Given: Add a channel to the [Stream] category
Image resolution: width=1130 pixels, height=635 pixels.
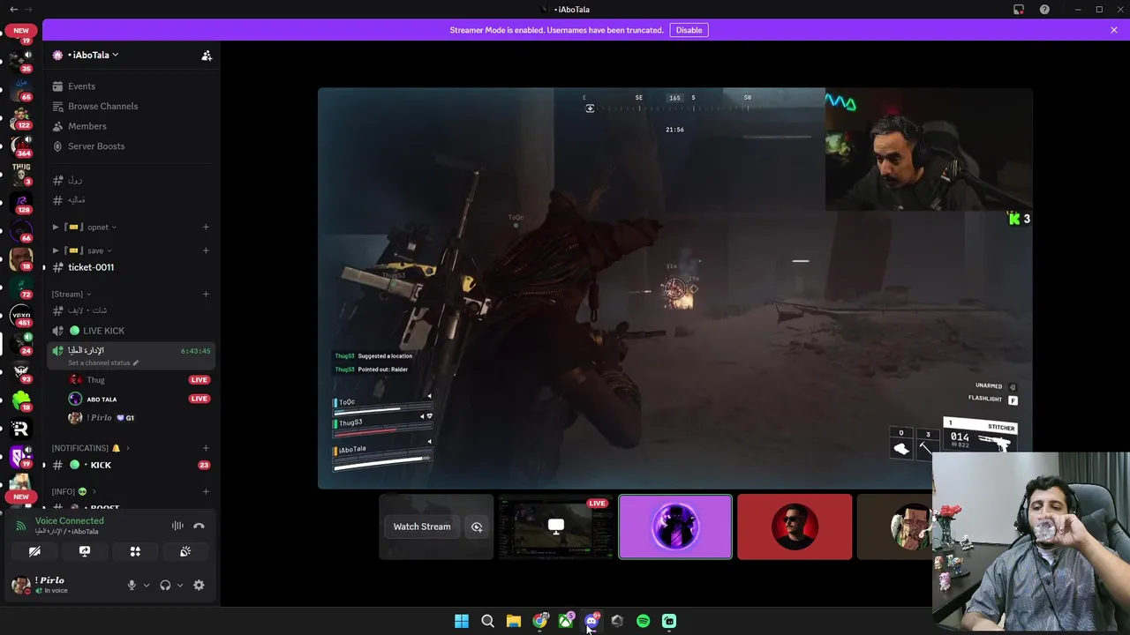Looking at the screenshot, I should (206, 294).
